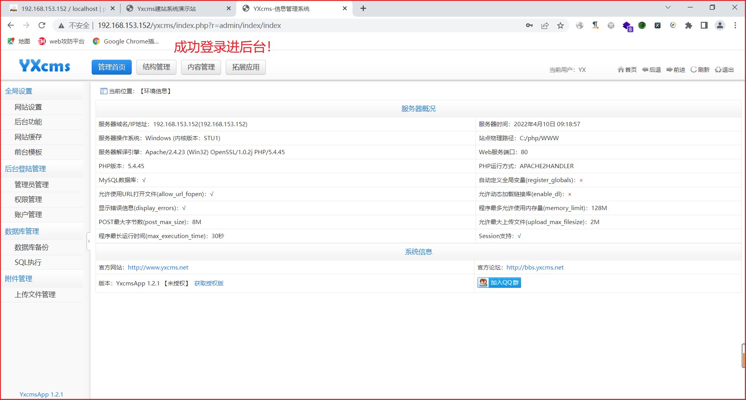Open the extensions puzzle icon
Image resolution: width=746 pixels, height=400 pixels.
pos(688,26)
